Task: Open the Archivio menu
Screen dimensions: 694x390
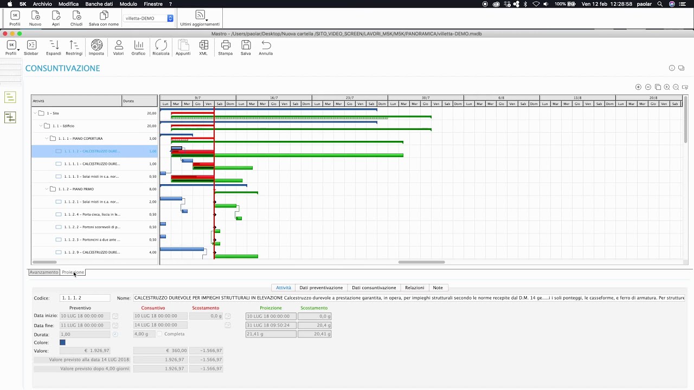Action: click(x=43, y=4)
